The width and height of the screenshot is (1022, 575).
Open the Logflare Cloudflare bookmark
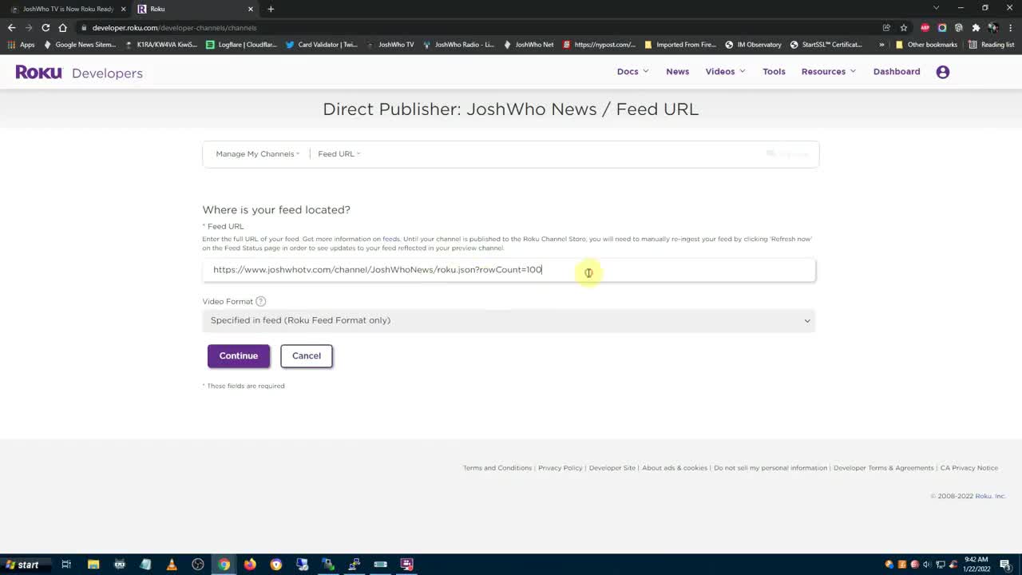pyautogui.click(x=242, y=45)
